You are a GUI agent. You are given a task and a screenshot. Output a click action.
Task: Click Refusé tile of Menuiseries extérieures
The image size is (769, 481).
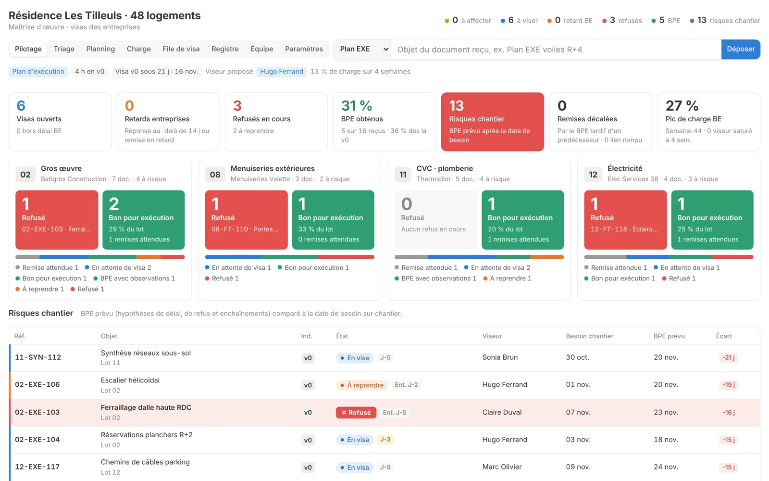[x=246, y=220]
